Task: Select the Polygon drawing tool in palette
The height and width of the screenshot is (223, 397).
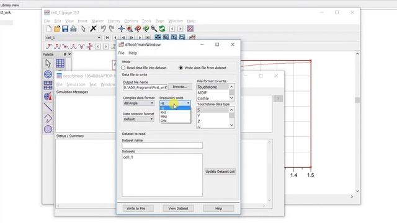Action: pyautogui.click(x=48, y=118)
